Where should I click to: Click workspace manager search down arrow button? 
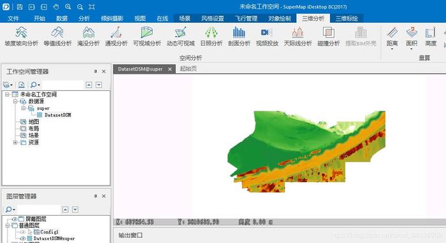[99, 85]
